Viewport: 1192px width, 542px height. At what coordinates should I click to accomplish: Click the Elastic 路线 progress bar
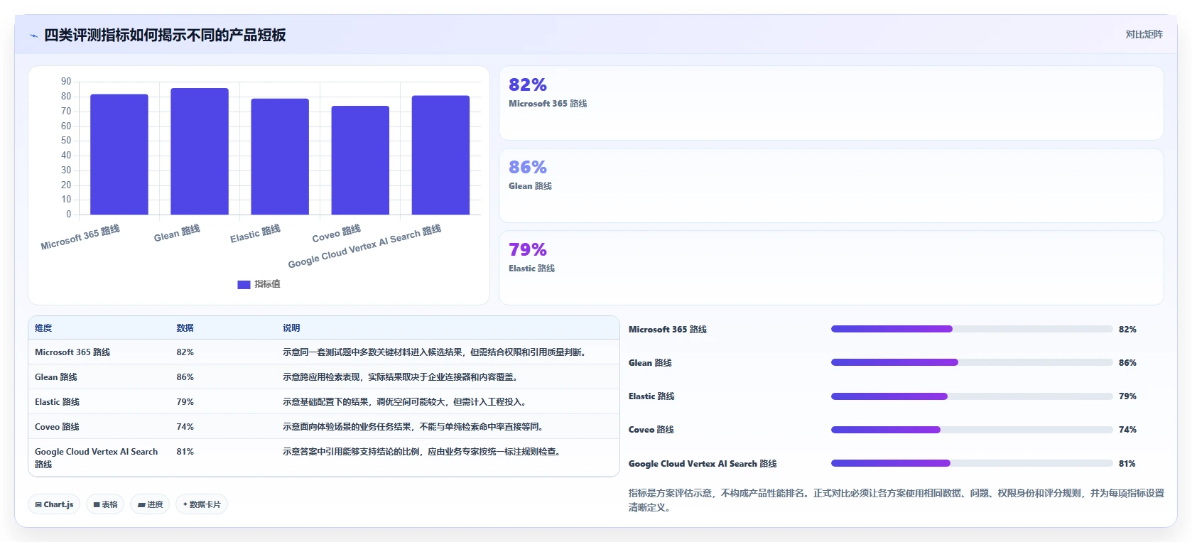(x=972, y=396)
